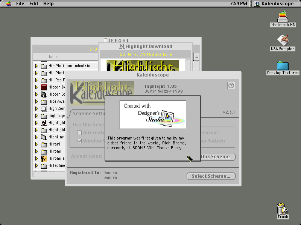Expand the Highline disclosure triangle
The image size is (301, 225).
click(36, 137)
